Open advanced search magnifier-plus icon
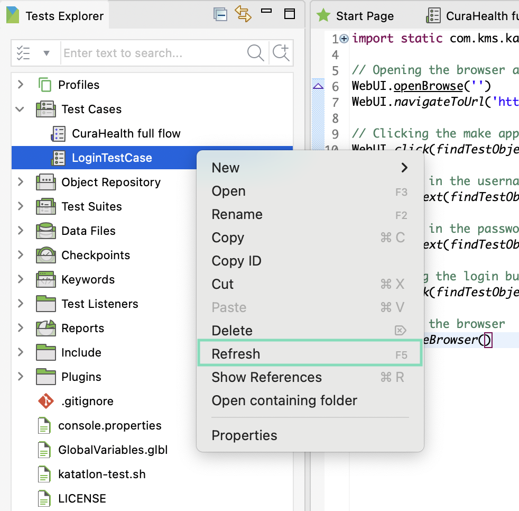This screenshot has height=511, width=519. [x=281, y=52]
